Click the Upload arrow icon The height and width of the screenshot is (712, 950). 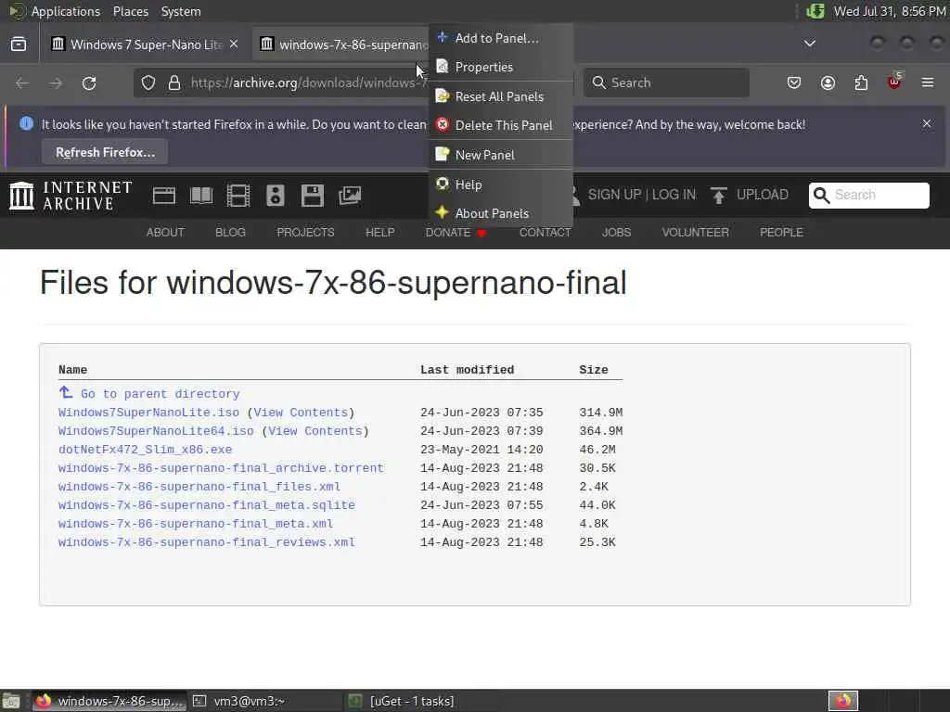[x=719, y=195]
